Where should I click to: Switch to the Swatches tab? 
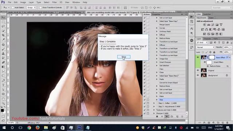click(x=207, y=14)
